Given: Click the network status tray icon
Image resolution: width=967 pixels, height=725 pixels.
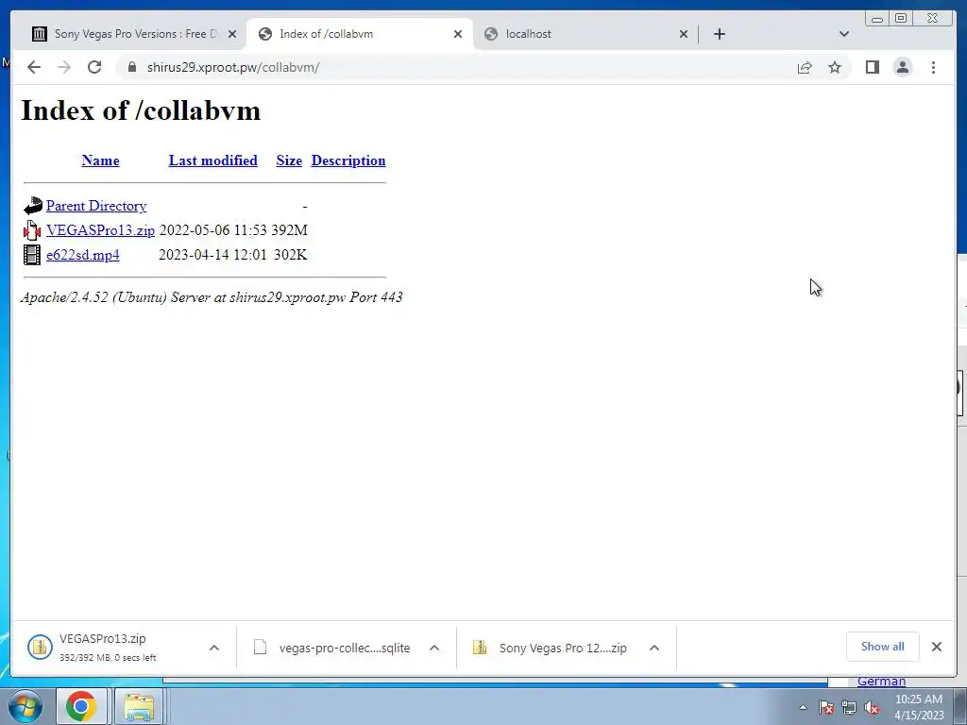Looking at the screenshot, I should coord(849,707).
